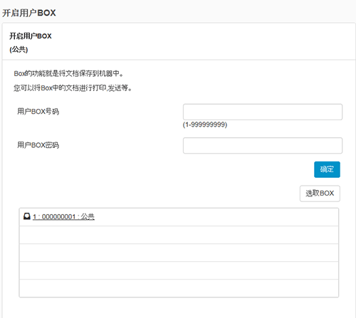Screen dimensions: 356x318
Task: Click the bold 开启用户BOX panel heading
Action: (x=31, y=36)
